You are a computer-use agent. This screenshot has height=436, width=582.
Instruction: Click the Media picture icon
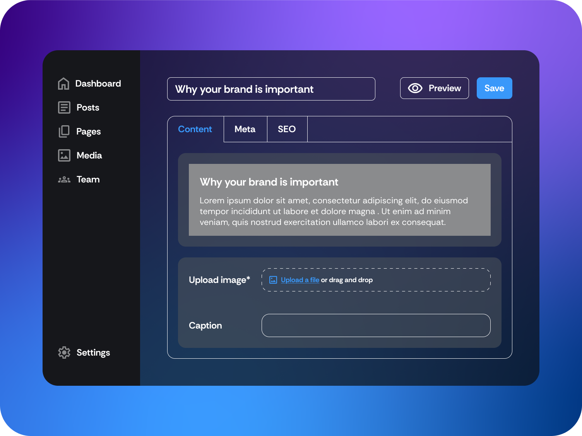coord(64,155)
